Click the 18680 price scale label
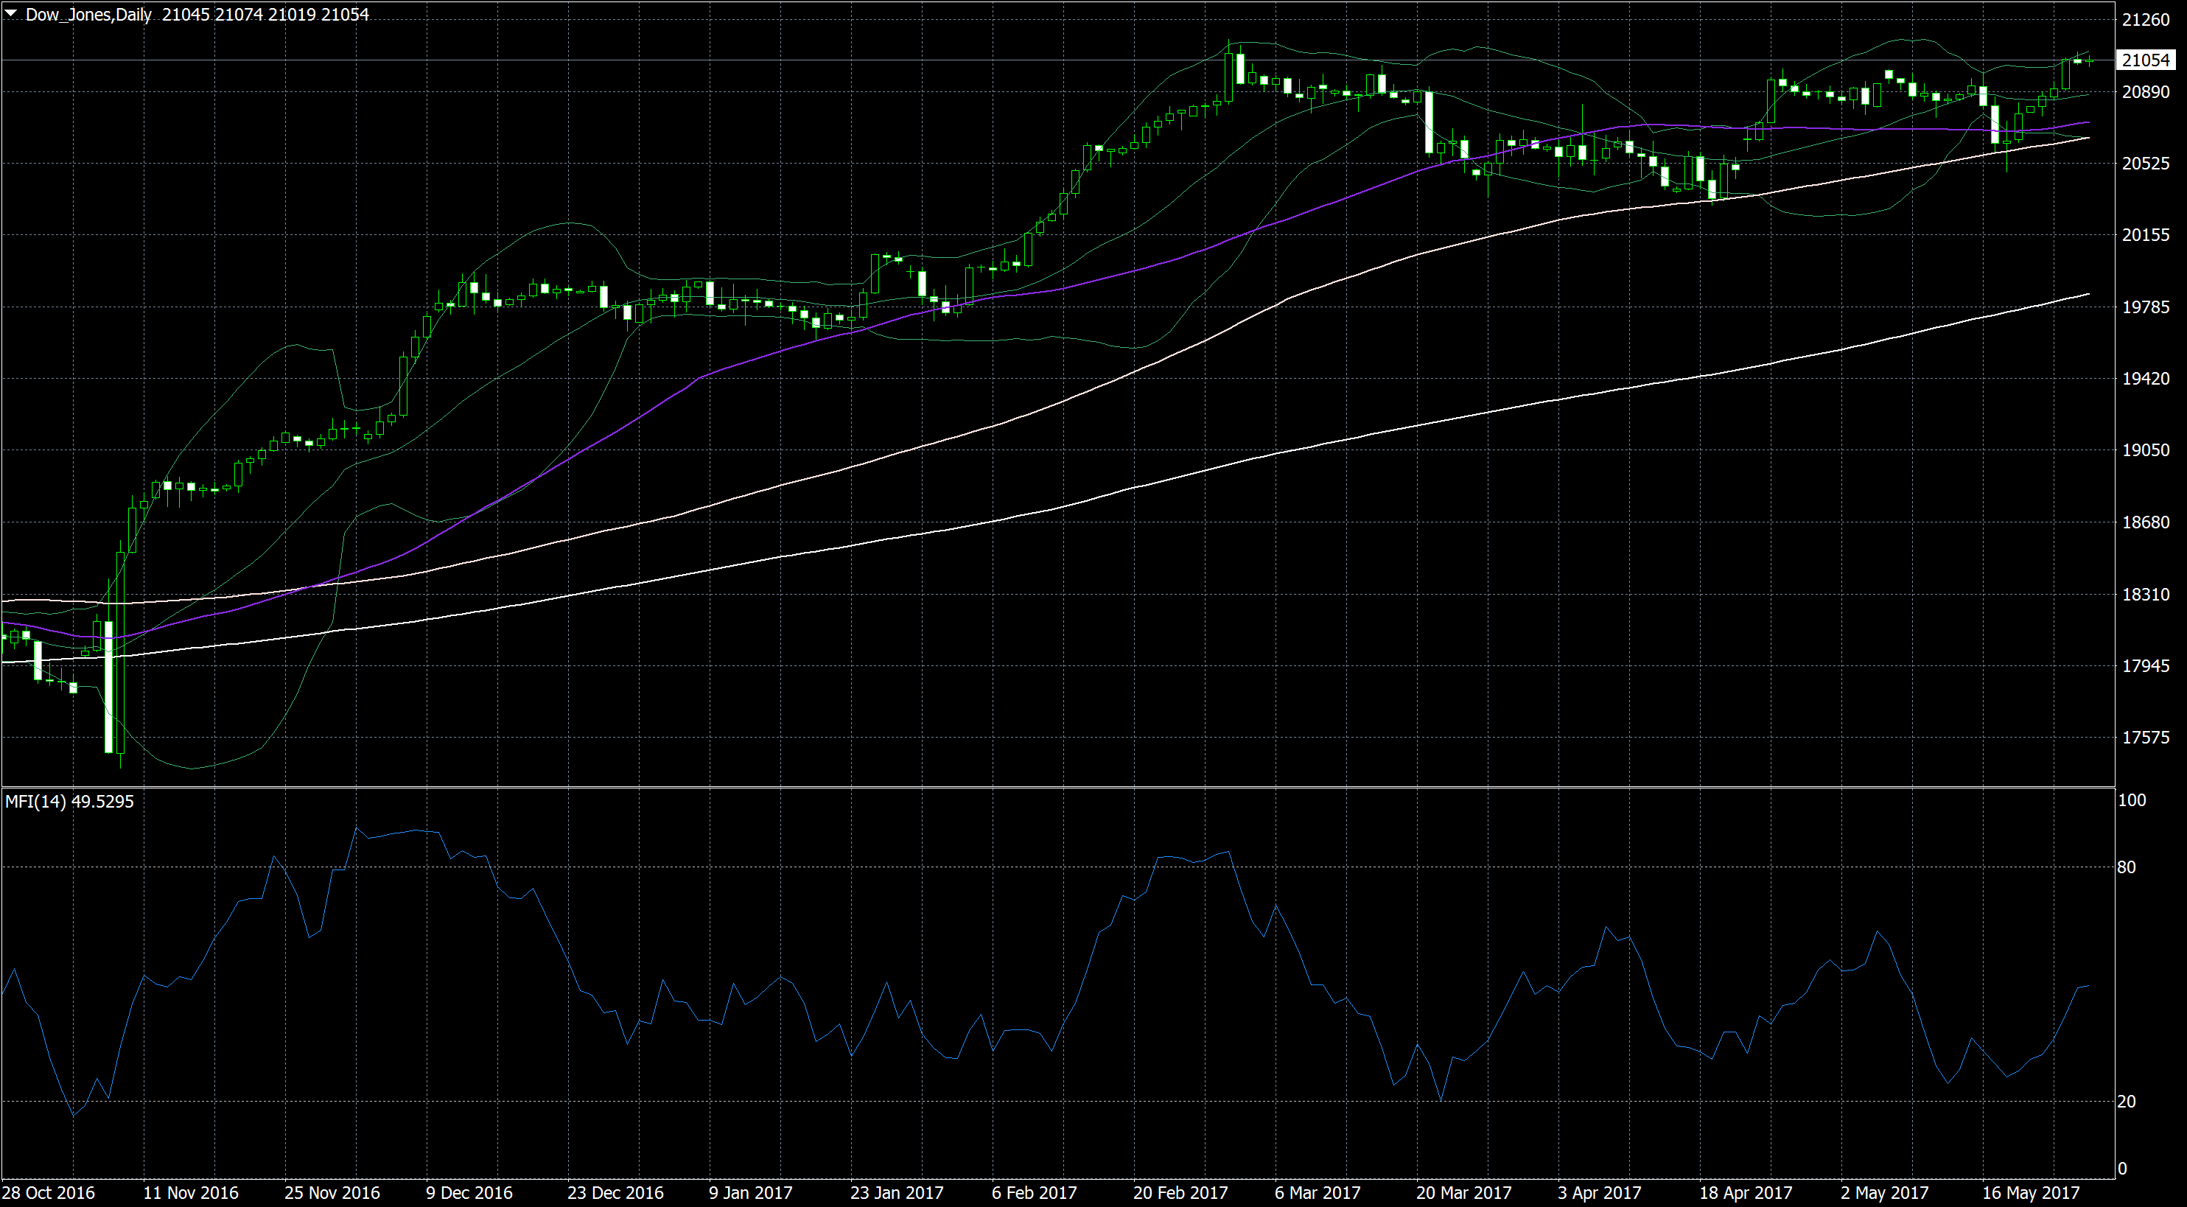Viewport: 2187px width, 1207px height. click(x=2146, y=522)
